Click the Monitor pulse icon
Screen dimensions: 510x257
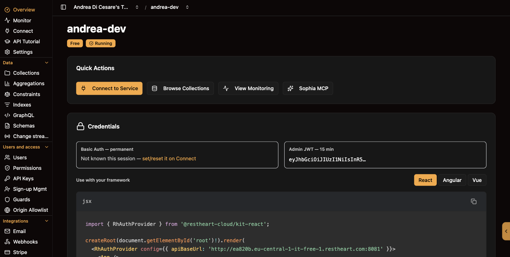pyautogui.click(x=7, y=20)
